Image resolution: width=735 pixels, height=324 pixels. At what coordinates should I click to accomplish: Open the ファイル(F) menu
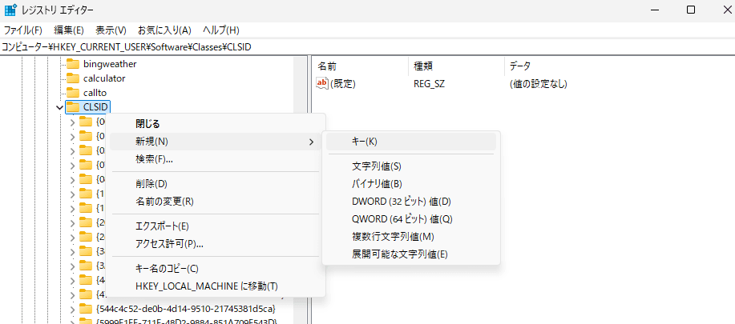[23, 30]
